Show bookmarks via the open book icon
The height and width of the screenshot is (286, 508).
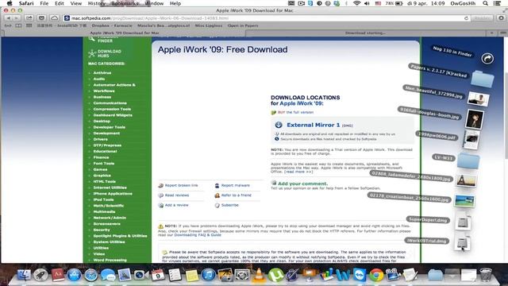[x=18, y=25]
